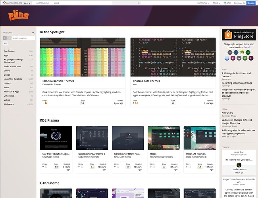The image size is (258, 198).
Task: Click the category back arrow button
Action: tap(5, 38)
